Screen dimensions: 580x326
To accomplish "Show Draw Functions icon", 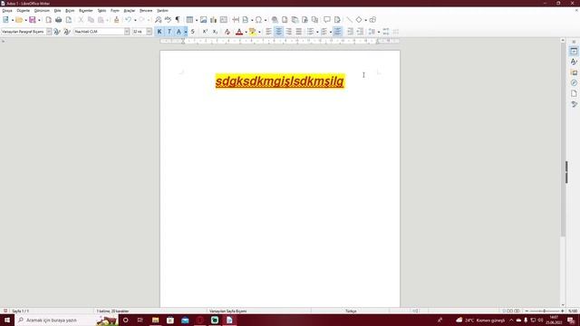I will 372,20.
